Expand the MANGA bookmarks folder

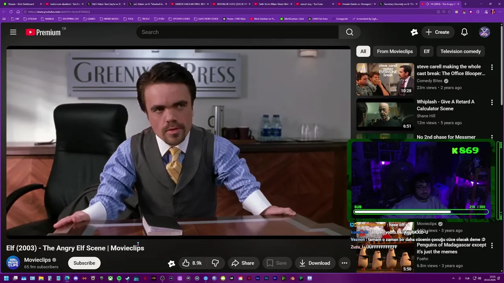47,19
